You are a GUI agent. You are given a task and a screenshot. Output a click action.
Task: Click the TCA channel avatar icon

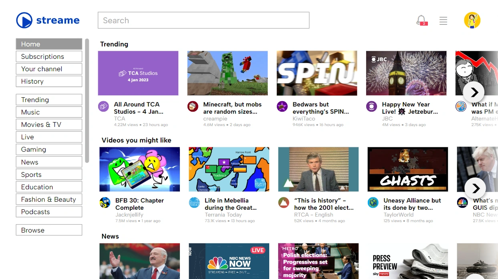point(103,106)
